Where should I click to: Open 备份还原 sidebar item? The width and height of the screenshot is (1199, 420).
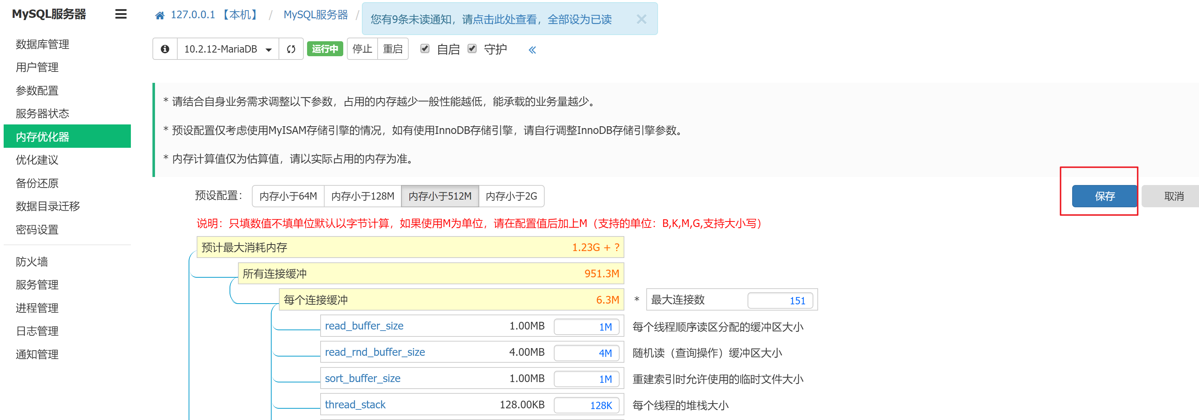click(37, 183)
